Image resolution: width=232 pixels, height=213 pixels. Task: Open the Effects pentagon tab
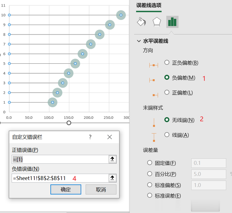coord(157,22)
